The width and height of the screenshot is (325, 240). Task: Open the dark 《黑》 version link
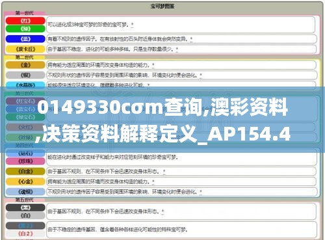tap(25, 207)
